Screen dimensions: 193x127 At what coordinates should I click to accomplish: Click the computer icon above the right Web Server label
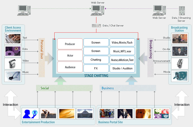coord(159,10)
